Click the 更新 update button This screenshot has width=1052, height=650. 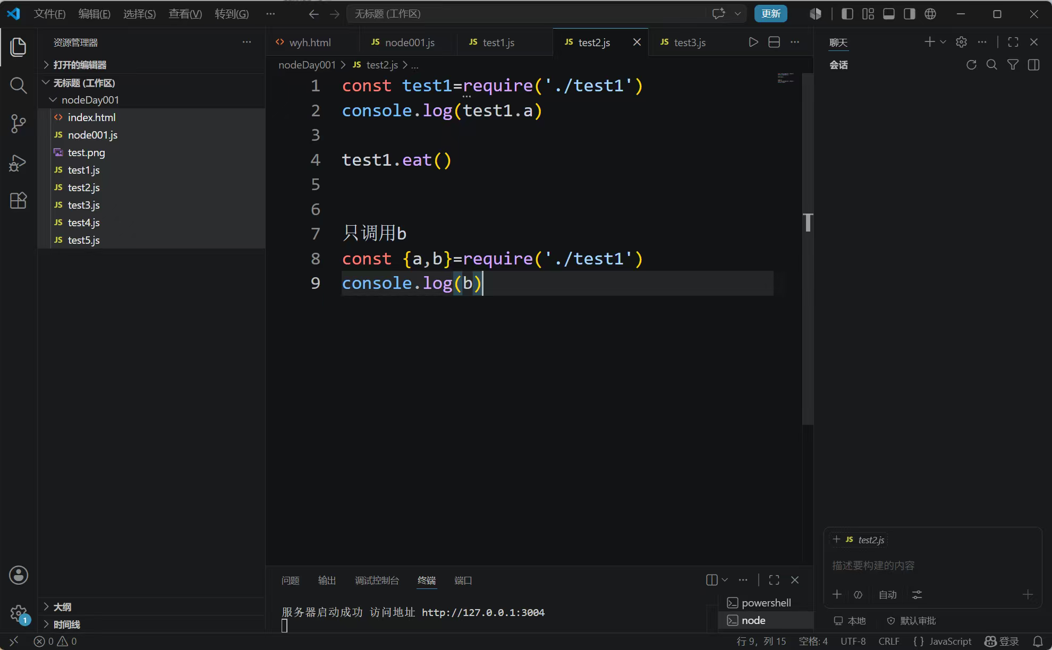[x=770, y=14]
